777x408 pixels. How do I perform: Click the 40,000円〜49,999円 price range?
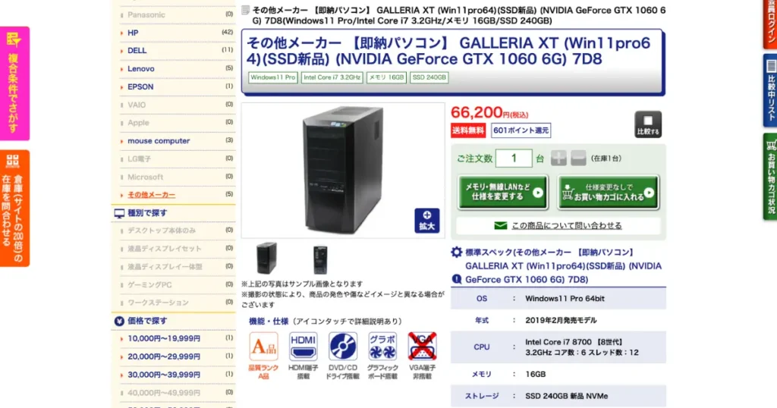(x=164, y=393)
